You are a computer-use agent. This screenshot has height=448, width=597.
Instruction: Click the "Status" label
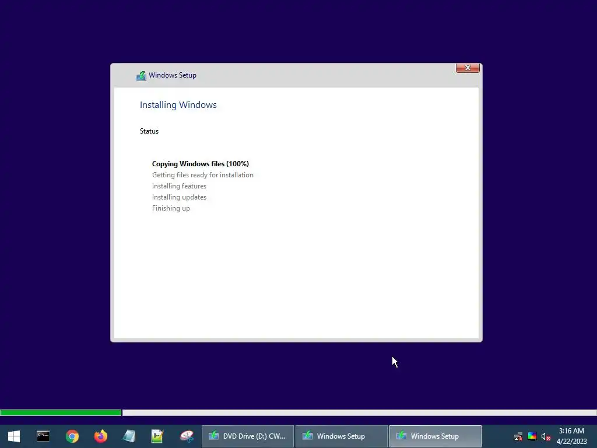[149, 131]
